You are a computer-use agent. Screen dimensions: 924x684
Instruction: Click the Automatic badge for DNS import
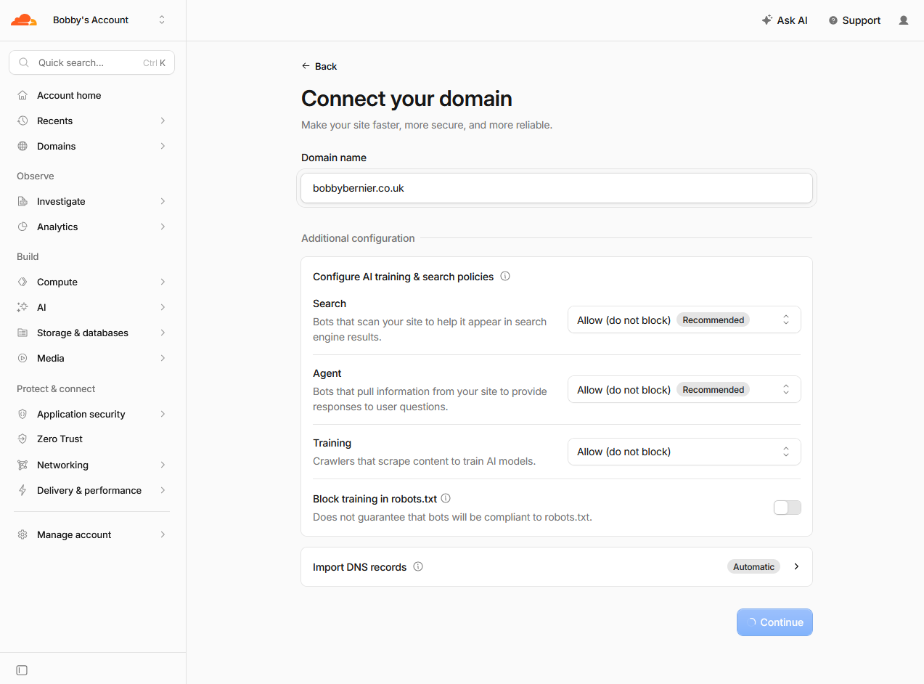(x=753, y=566)
